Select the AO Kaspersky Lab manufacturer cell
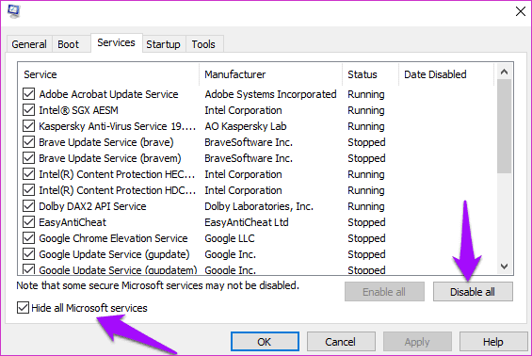The image size is (532, 356). (246, 126)
